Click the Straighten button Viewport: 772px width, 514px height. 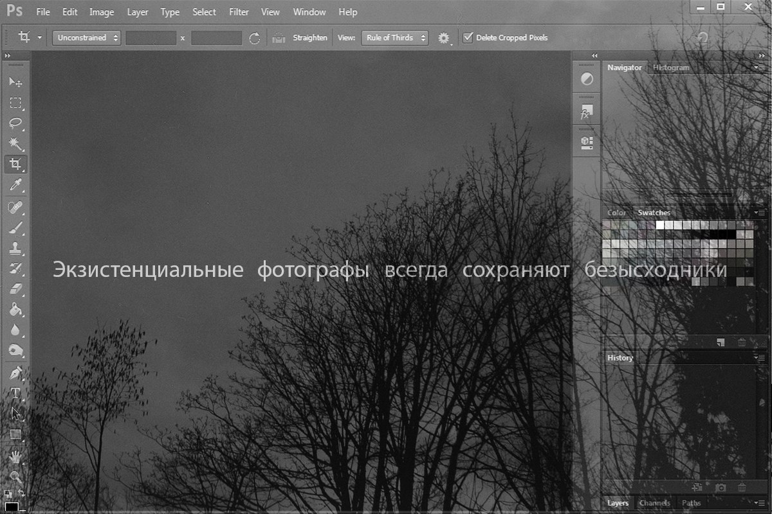pos(309,37)
